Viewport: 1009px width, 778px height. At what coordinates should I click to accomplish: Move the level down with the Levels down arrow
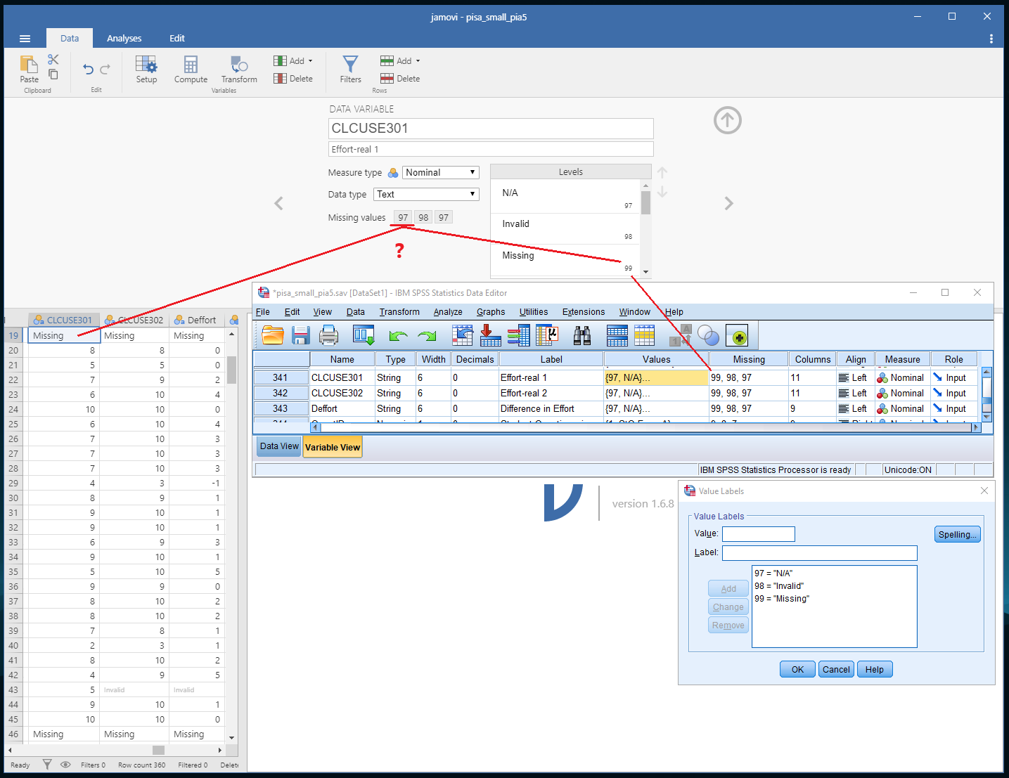[x=662, y=192]
